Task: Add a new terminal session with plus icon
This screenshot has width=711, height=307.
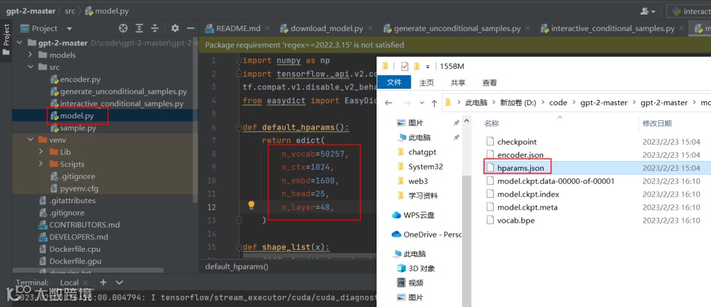Action: 103,282
